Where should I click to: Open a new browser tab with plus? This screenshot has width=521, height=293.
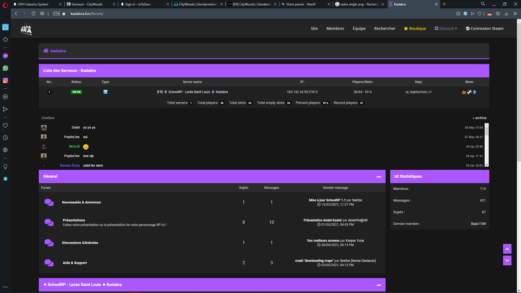(444, 4)
